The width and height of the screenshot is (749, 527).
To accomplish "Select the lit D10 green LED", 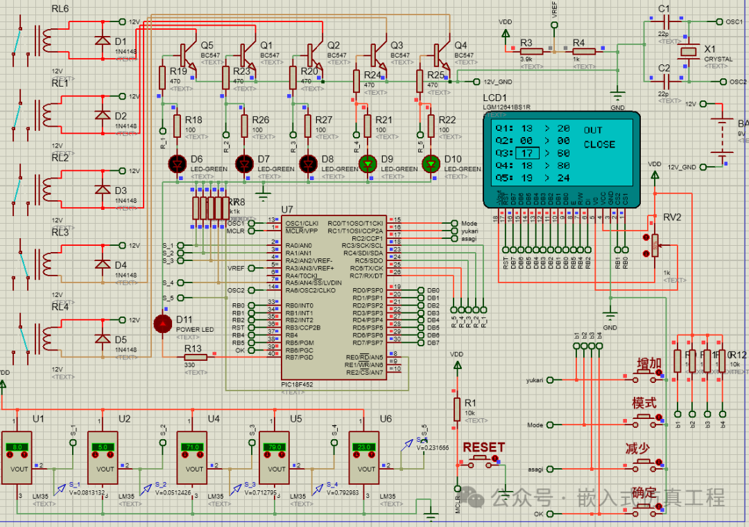I will coord(431,164).
